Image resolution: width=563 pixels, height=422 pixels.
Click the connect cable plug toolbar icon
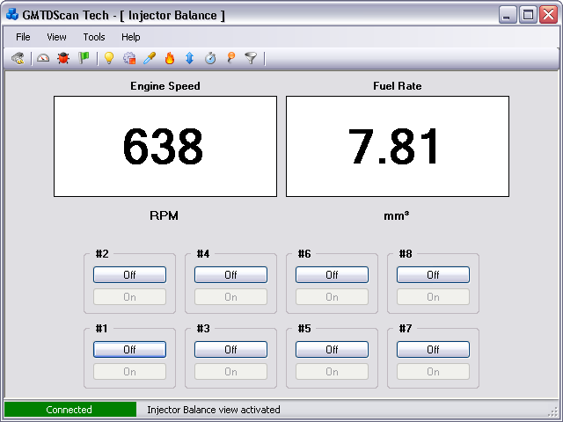click(18, 58)
